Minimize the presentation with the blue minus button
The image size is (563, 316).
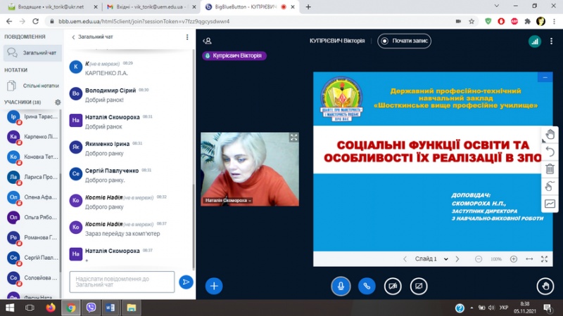545,77
